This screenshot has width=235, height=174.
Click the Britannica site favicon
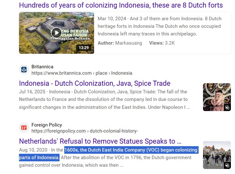[x=24, y=70]
